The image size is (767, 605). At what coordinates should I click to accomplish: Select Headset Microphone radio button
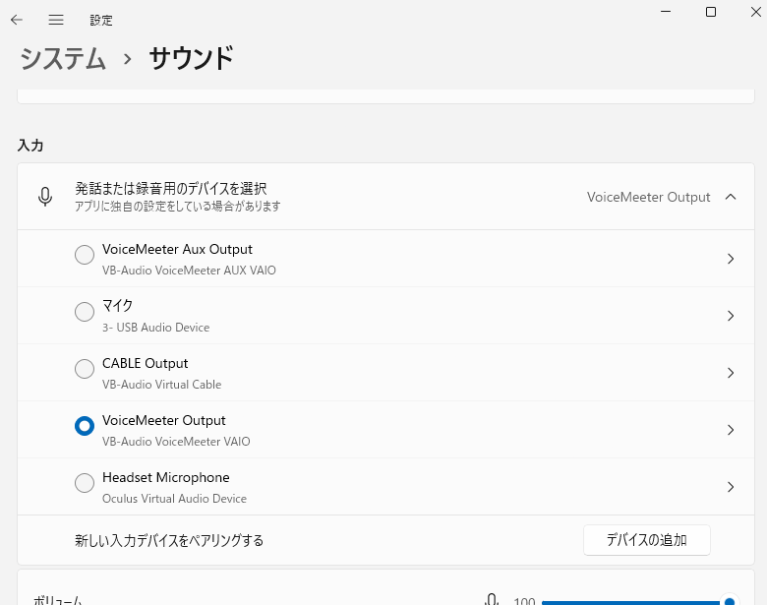pyautogui.click(x=85, y=483)
